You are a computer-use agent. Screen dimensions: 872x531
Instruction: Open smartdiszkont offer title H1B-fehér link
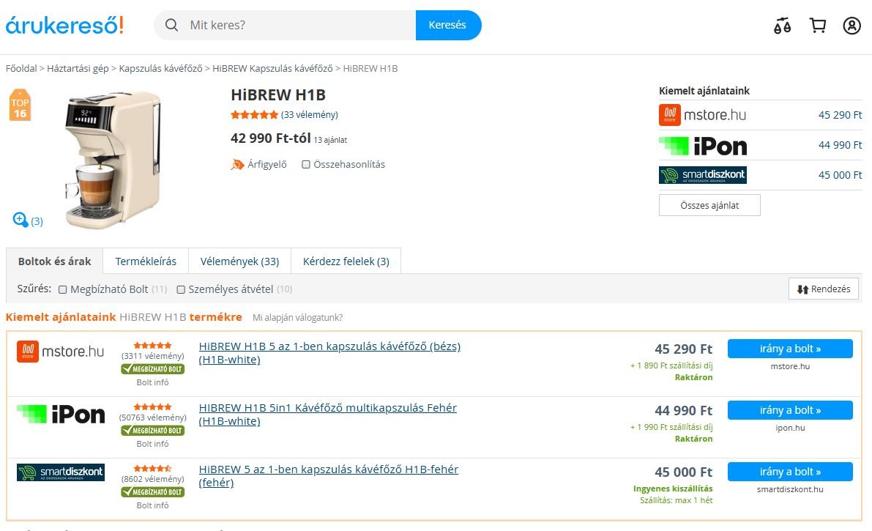pos(329,476)
